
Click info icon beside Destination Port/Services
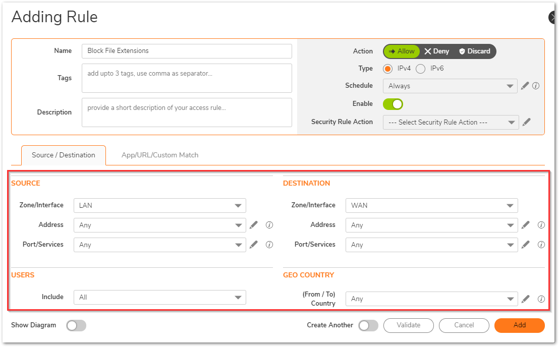pyautogui.click(x=541, y=245)
